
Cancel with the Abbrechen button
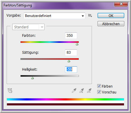point(111,24)
